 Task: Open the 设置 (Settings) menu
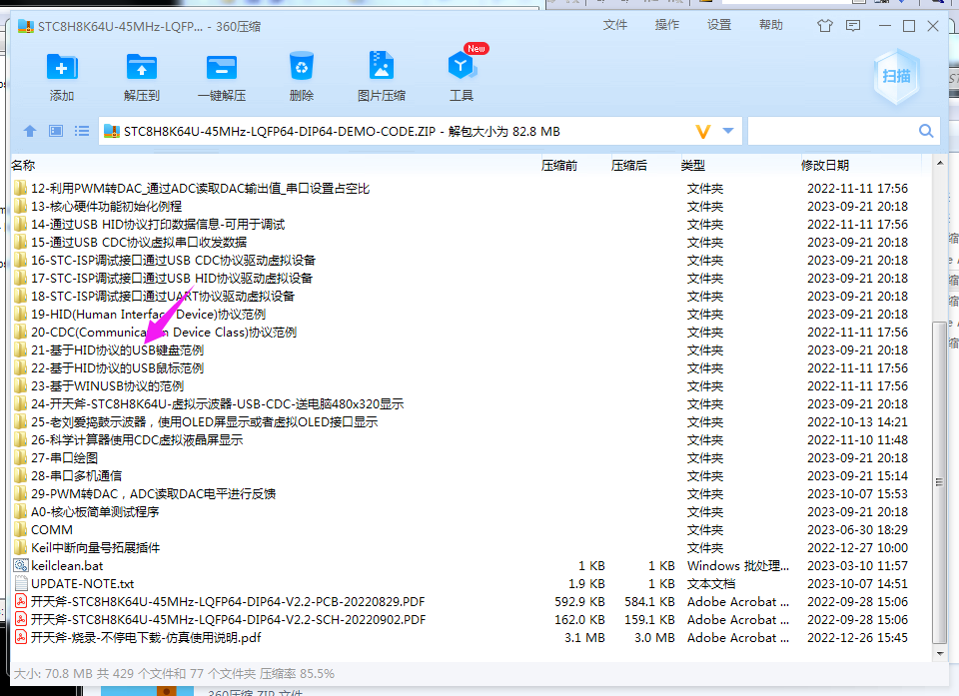pyautogui.click(x=719, y=25)
